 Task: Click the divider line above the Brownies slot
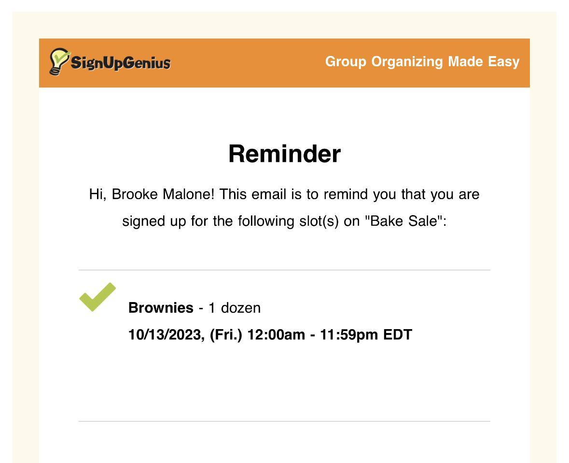tap(284, 270)
